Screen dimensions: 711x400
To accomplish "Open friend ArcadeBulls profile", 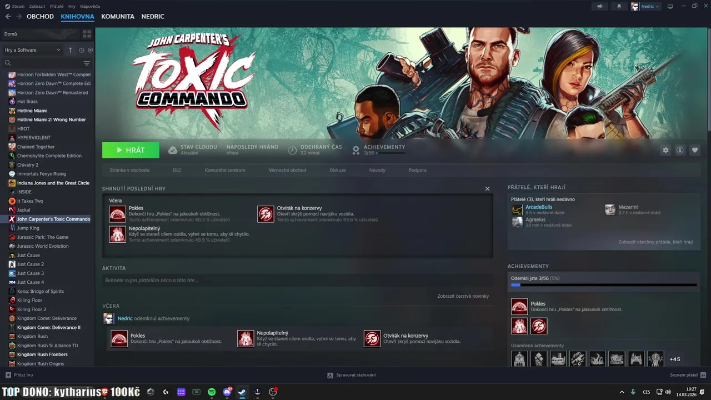I will 539,207.
